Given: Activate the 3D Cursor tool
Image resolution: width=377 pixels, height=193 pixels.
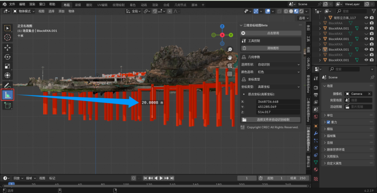Looking at the screenshot, I should [8, 37].
